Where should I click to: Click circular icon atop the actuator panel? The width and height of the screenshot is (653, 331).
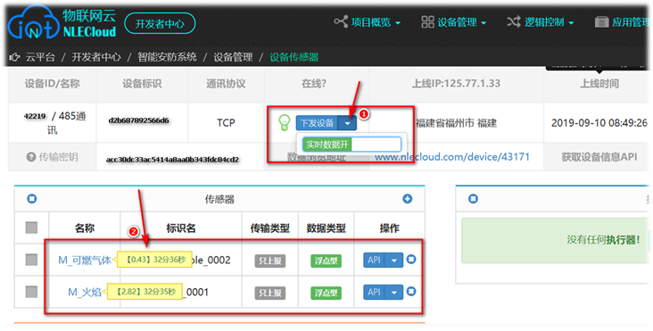(473, 199)
